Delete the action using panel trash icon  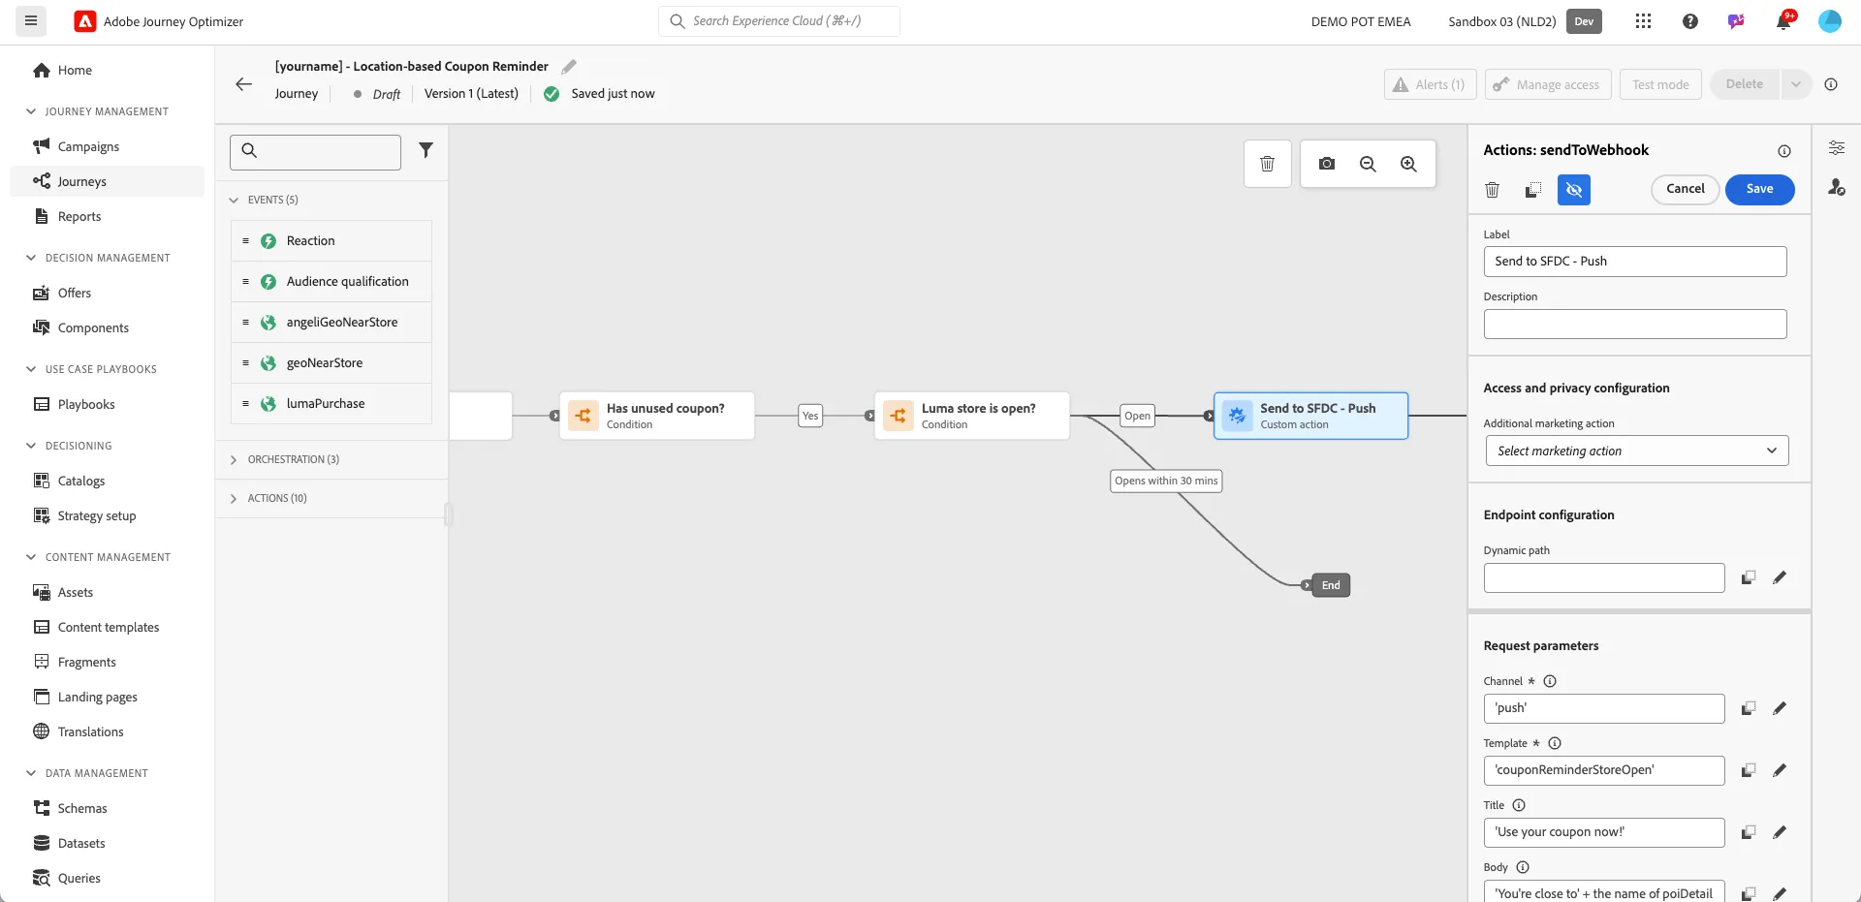pos(1493,190)
